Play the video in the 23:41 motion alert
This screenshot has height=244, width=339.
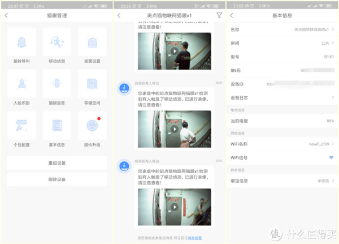coord(174,129)
